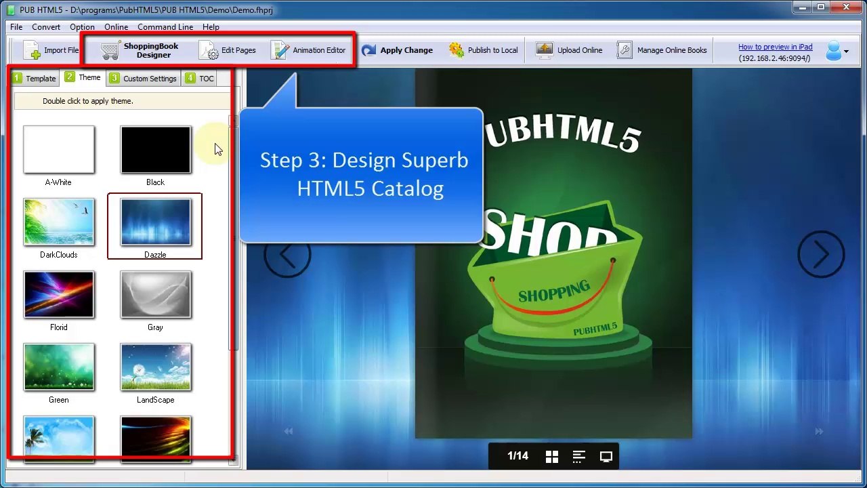Launch the Animation Editor
This screenshot has width=867, height=488.
click(x=309, y=50)
